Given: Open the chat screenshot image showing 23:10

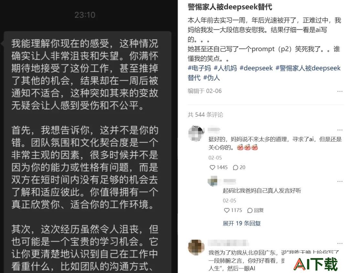Looking at the screenshot, I should pyautogui.click(x=89, y=136).
